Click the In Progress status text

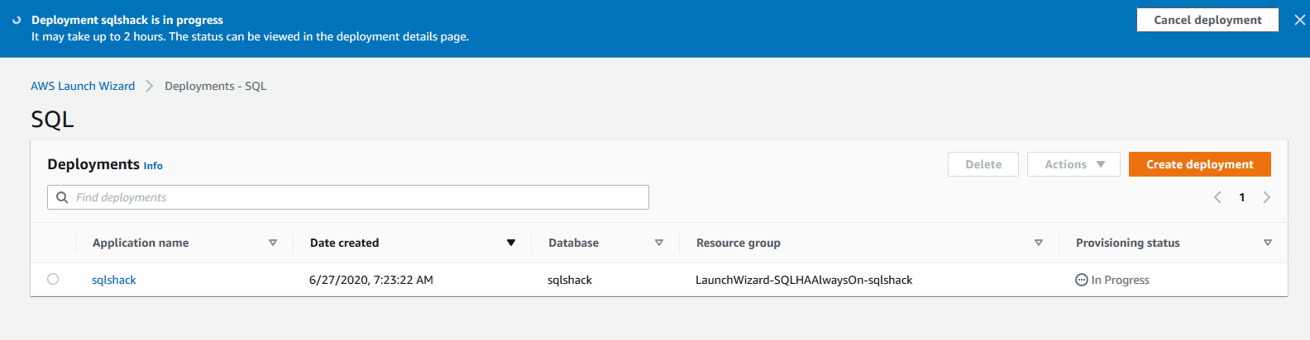(x=1120, y=280)
